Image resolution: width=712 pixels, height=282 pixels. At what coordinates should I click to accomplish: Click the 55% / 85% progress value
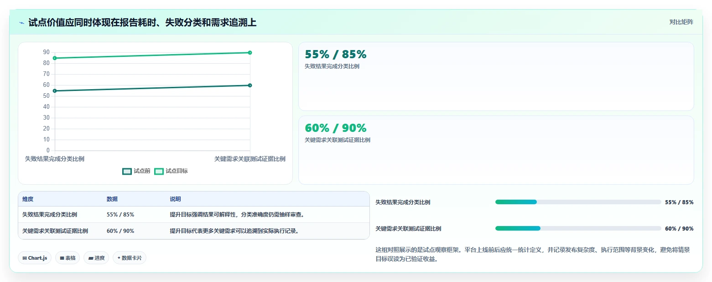click(x=679, y=202)
